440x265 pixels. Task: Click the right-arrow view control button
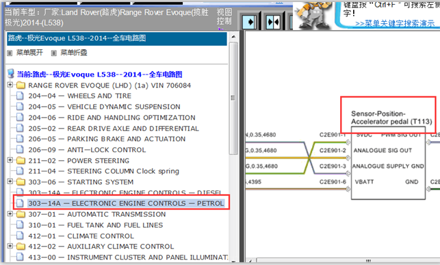pos(250,22)
